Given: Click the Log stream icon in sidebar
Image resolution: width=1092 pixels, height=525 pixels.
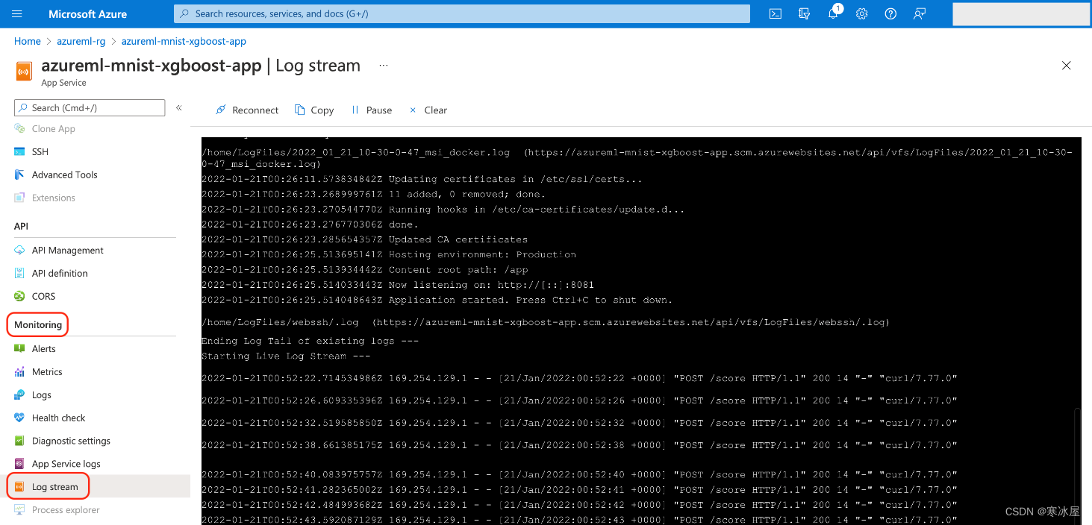Looking at the screenshot, I should 19,487.
